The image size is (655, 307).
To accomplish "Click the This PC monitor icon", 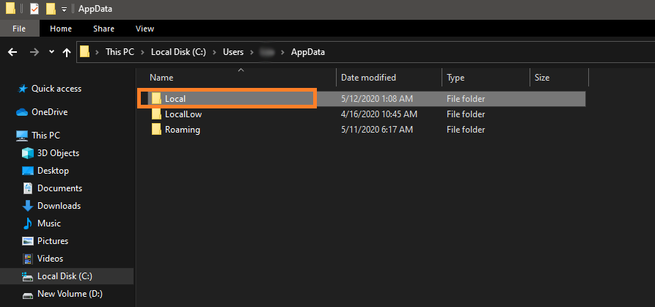I will (22, 136).
